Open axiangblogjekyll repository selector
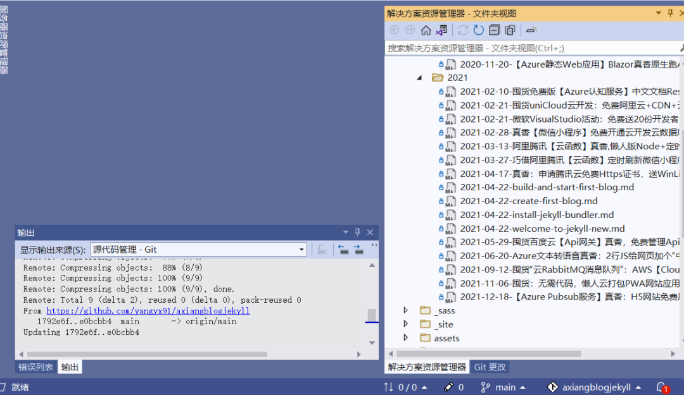684x395 pixels. [594, 387]
